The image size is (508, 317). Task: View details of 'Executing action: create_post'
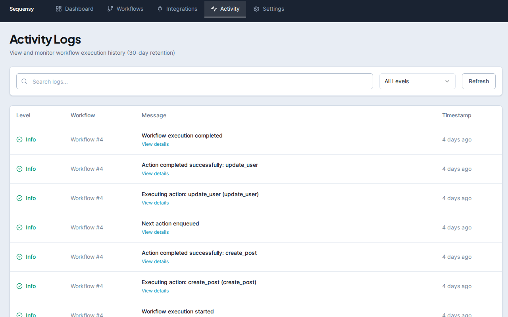155,290
